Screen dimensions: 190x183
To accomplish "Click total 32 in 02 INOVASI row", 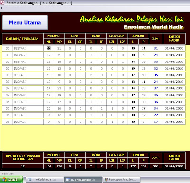I will click(156, 69).
